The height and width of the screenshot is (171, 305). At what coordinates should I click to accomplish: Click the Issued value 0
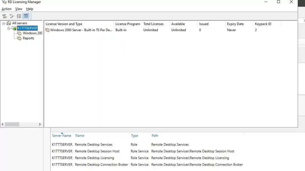click(200, 30)
